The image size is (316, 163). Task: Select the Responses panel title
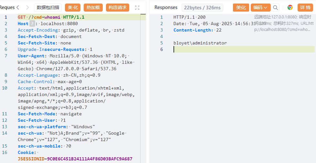click(166, 7)
